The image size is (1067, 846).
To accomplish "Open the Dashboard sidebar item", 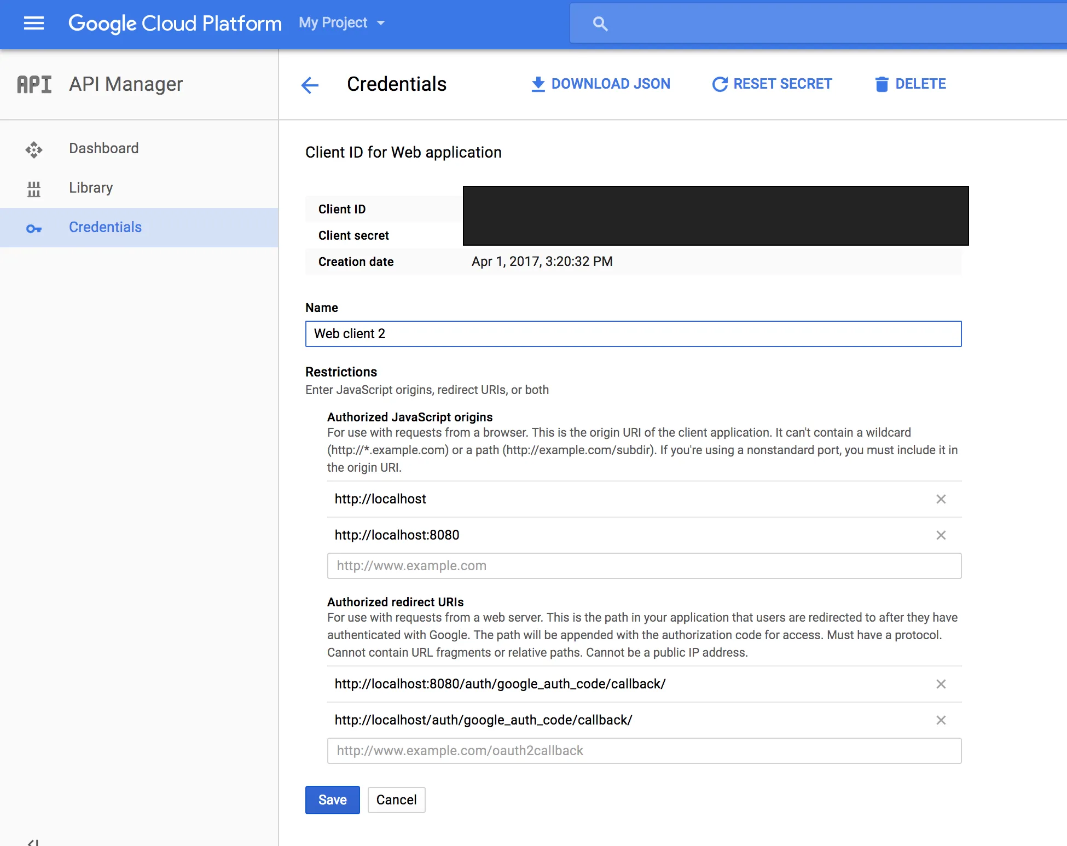I will click(103, 148).
